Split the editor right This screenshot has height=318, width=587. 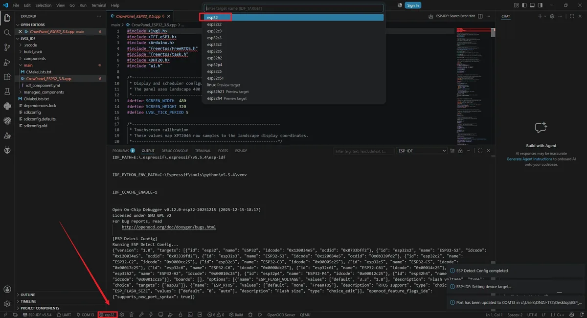click(x=480, y=16)
